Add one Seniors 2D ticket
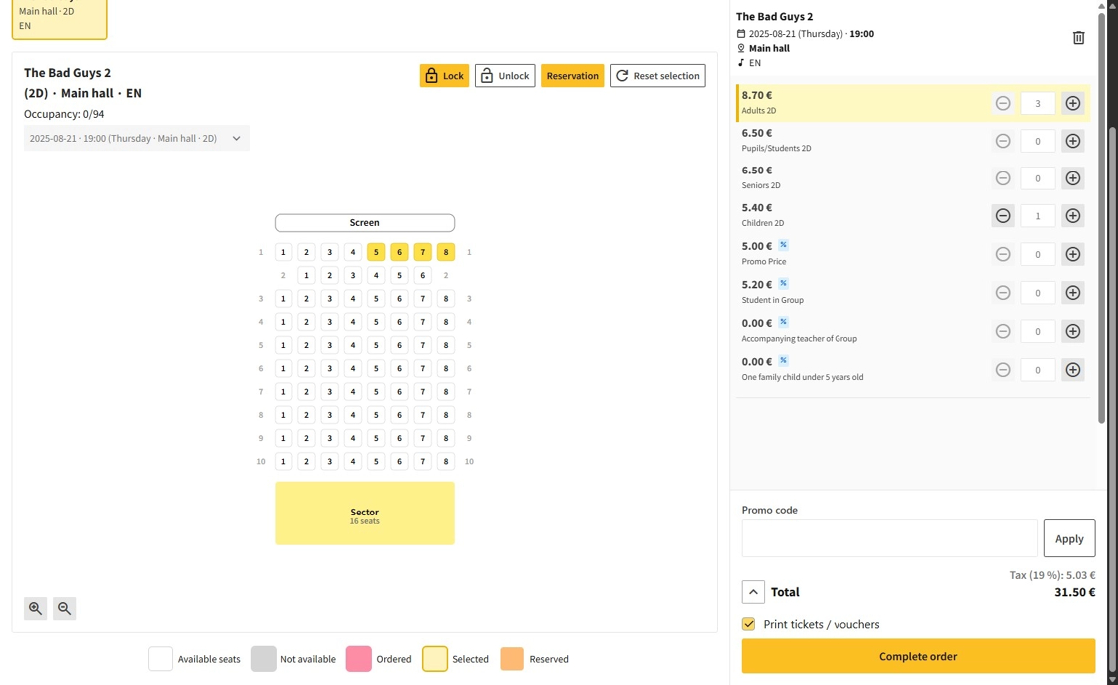This screenshot has width=1118, height=685. (1072, 178)
